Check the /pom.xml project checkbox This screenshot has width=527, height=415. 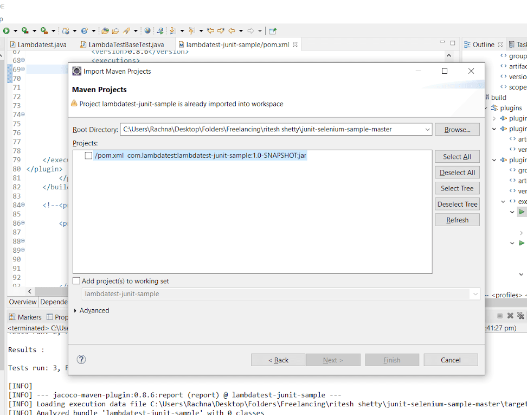pyautogui.click(x=88, y=156)
